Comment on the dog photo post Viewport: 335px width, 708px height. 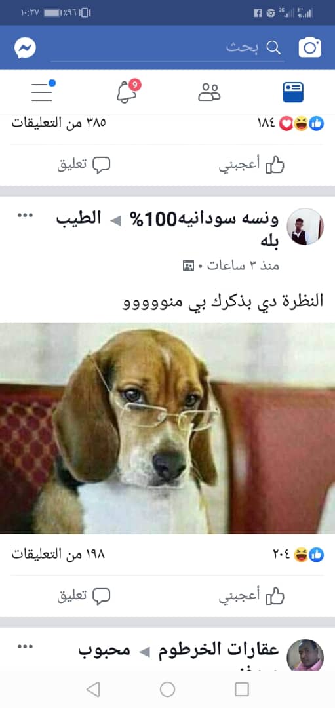coord(84,596)
